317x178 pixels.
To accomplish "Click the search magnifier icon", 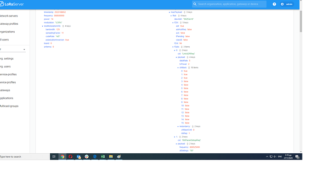I will (195, 4).
